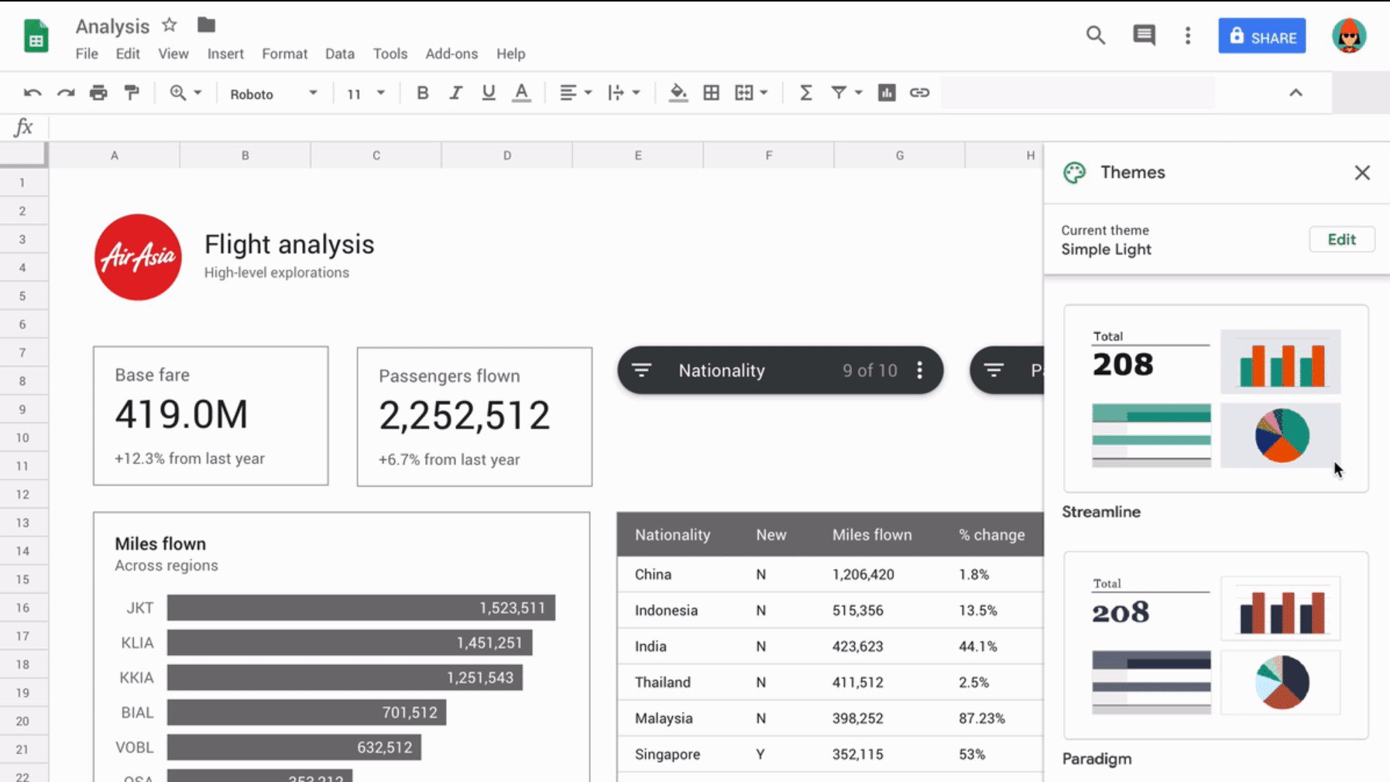This screenshot has height=782, width=1390.
Task: Click the fill color bucket icon
Action: click(678, 93)
